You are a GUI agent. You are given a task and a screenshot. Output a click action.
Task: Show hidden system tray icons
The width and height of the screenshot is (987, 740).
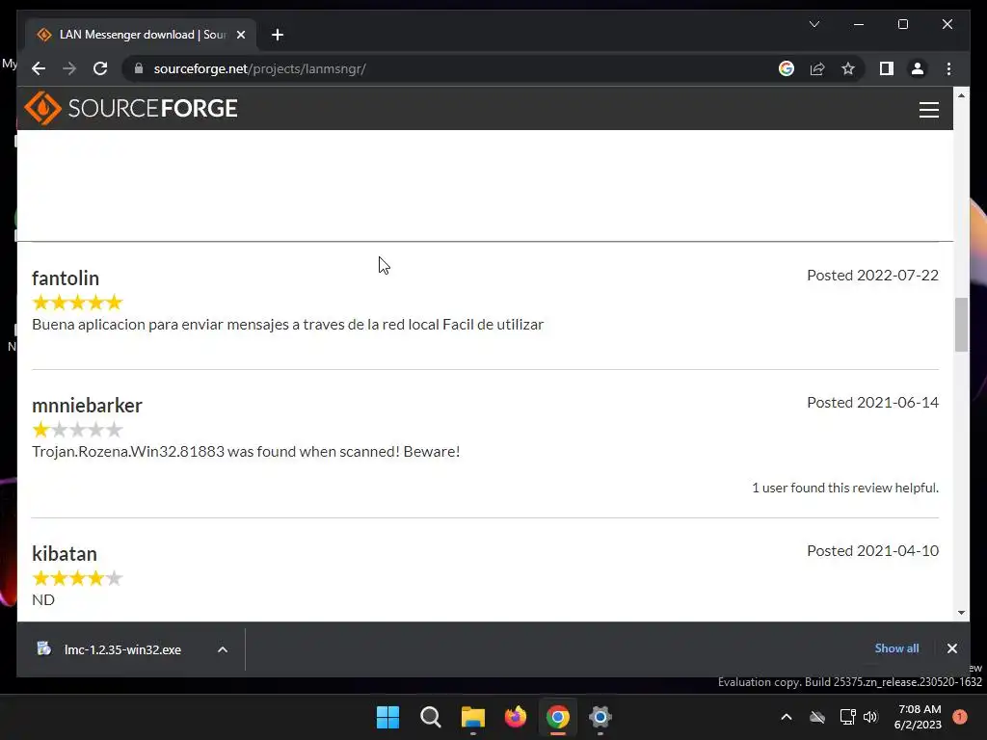coord(787,717)
